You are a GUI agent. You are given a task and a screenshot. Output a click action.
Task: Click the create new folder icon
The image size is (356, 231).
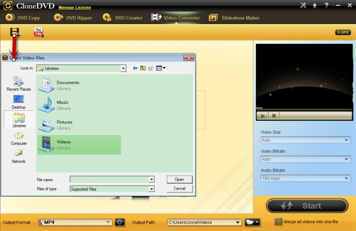[x=151, y=68]
